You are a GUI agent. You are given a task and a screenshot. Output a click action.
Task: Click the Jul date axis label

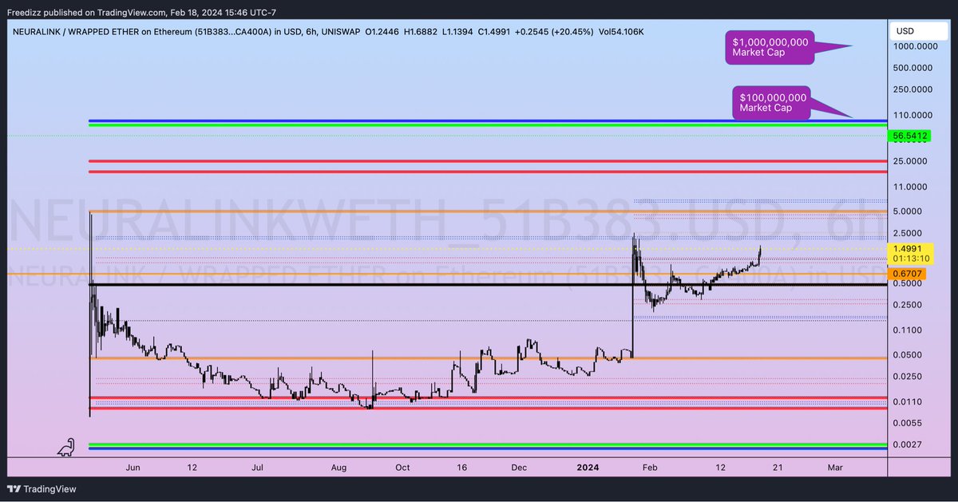[x=259, y=467]
